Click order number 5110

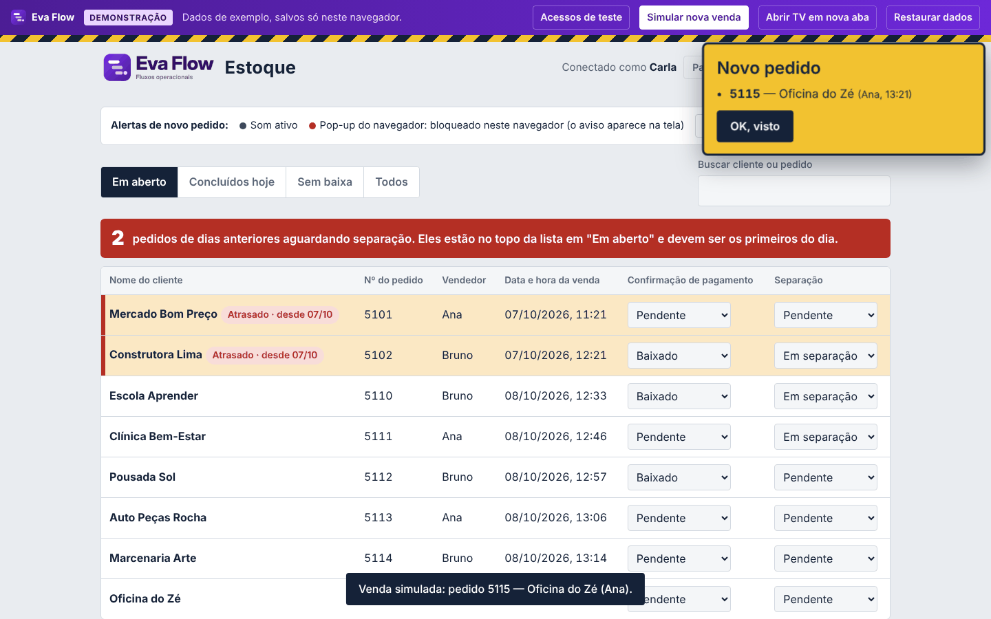coord(379,396)
